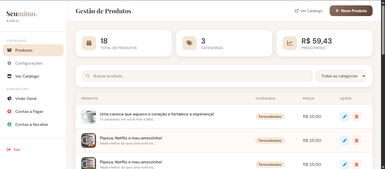Image resolution: width=385 pixels, height=169 pixels.
Task: Click the first Pipoca, Netflix product thumbnail
Action: coord(89,141)
